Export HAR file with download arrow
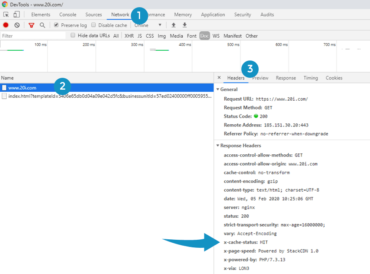Image resolution: width=370 pixels, height=274 pixels. tap(185, 25)
